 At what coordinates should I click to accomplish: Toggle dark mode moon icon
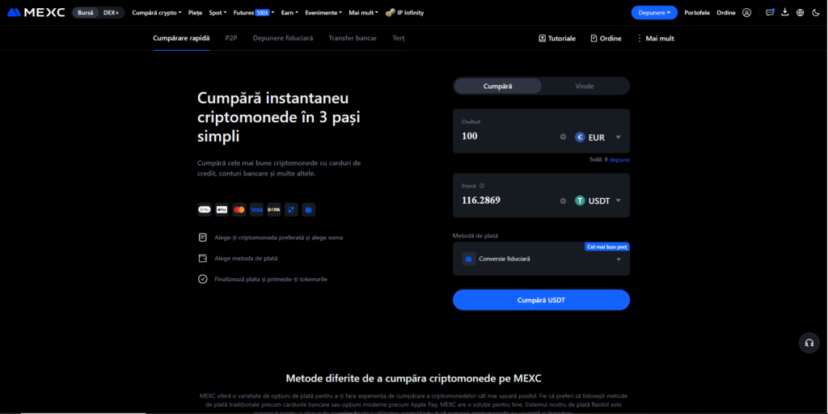815,13
